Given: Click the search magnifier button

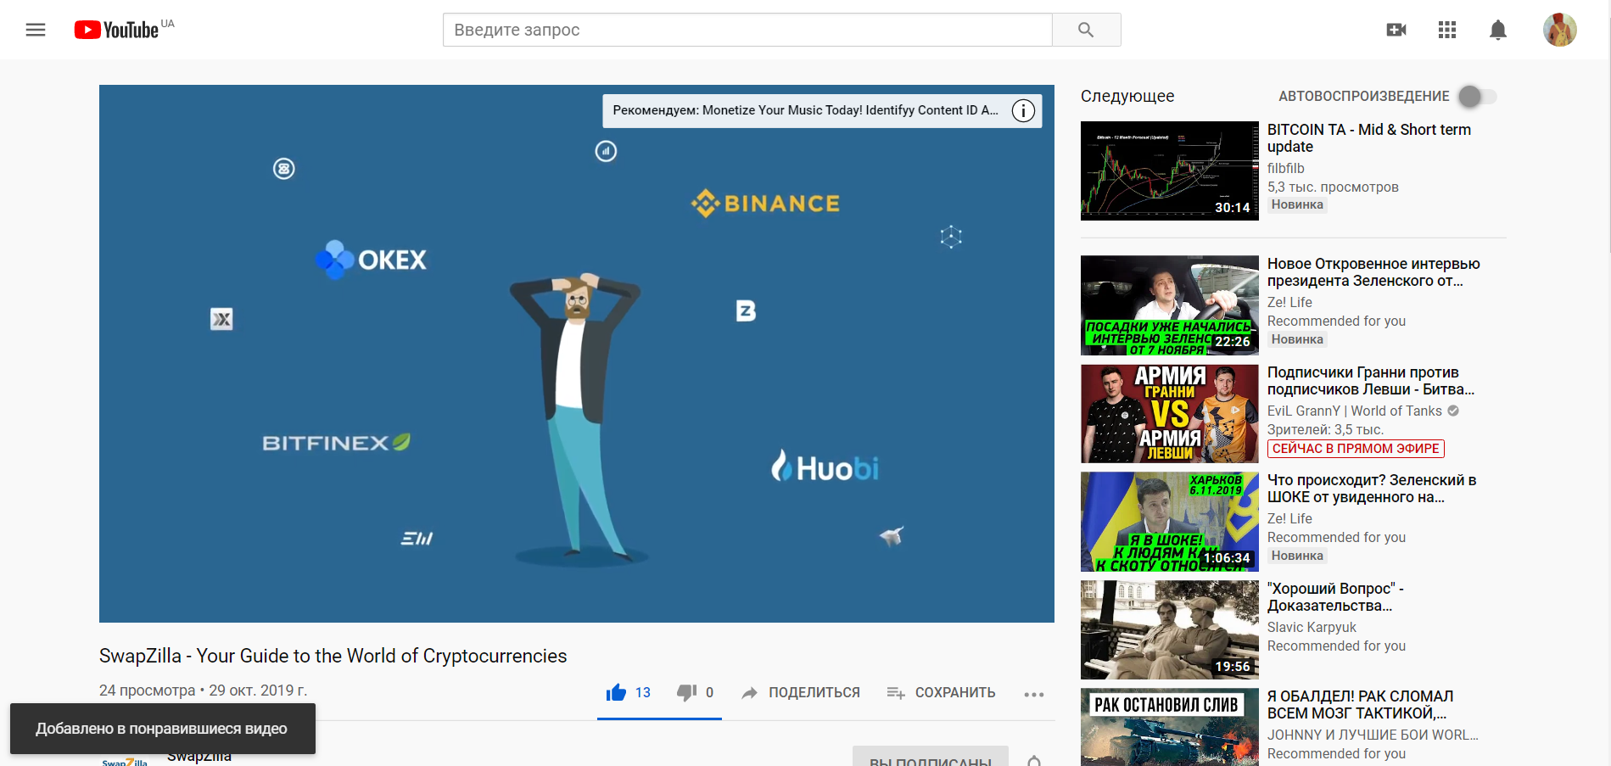Looking at the screenshot, I should click(x=1086, y=30).
